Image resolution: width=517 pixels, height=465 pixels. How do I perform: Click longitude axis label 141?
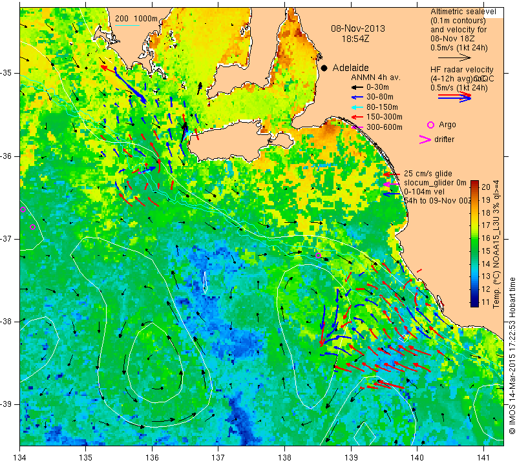[x=483, y=458]
